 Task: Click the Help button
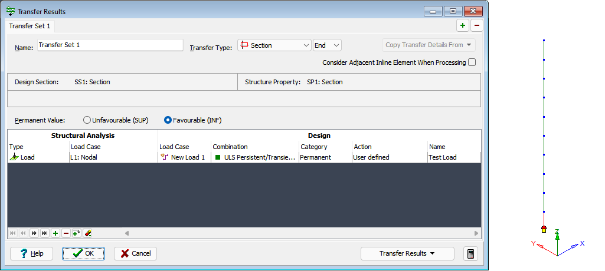click(x=31, y=253)
